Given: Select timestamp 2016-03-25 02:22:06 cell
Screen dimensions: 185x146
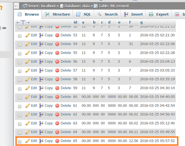Looking at the screenshot, I should tap(157, 44).
